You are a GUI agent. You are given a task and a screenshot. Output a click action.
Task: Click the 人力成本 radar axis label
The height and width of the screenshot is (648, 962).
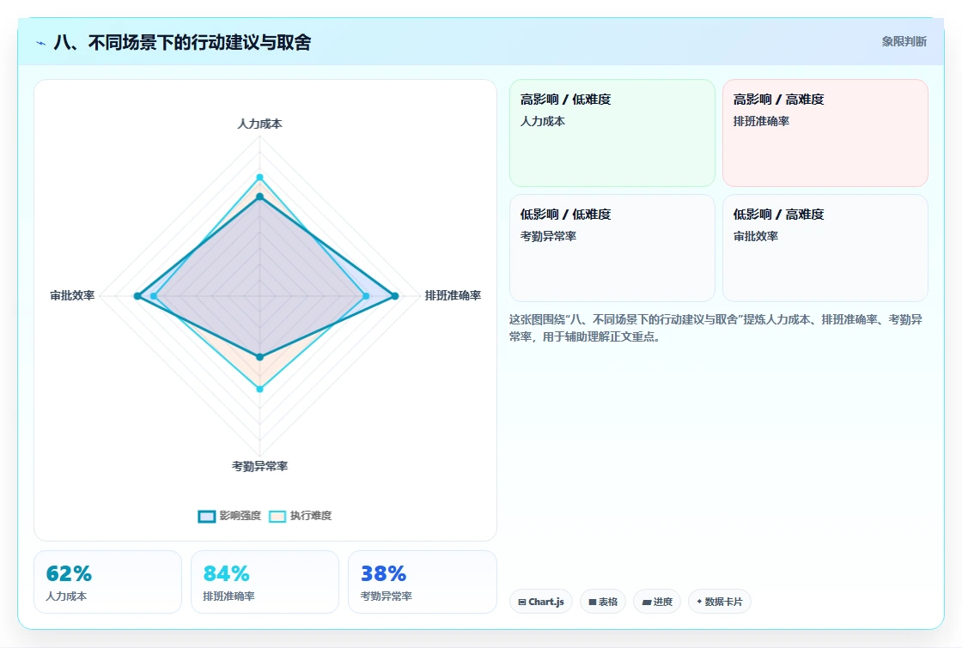(x=259, y=124)
